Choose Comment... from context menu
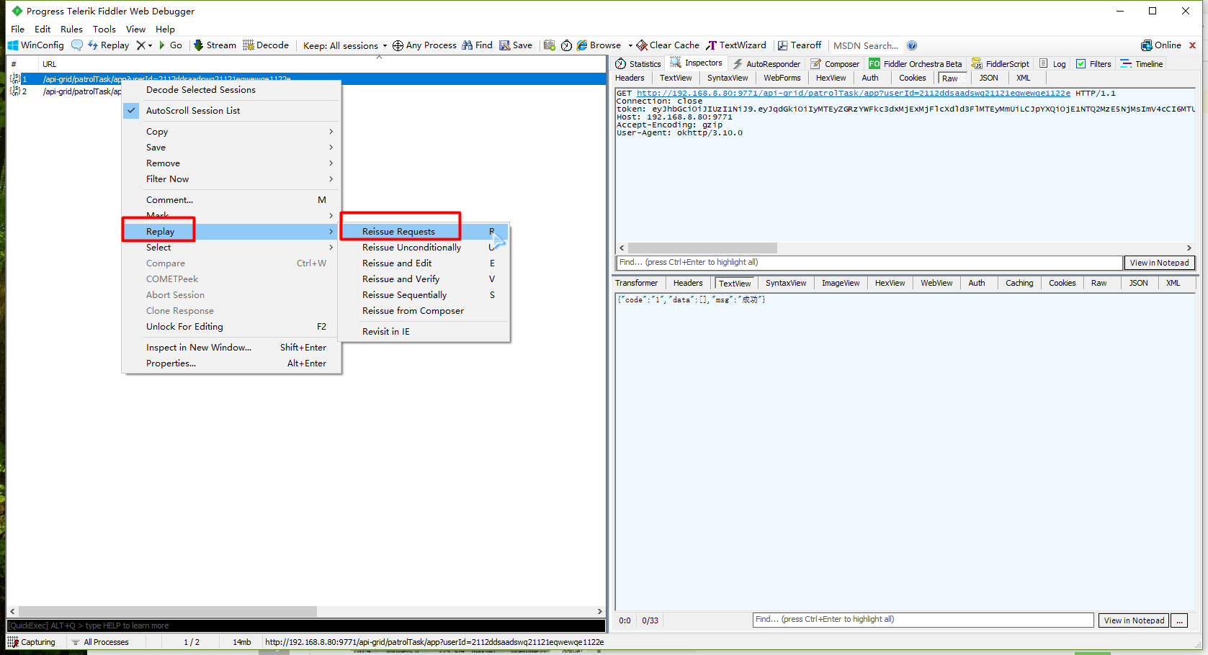This screenshot has height=655, width=1208. [231, 199]
